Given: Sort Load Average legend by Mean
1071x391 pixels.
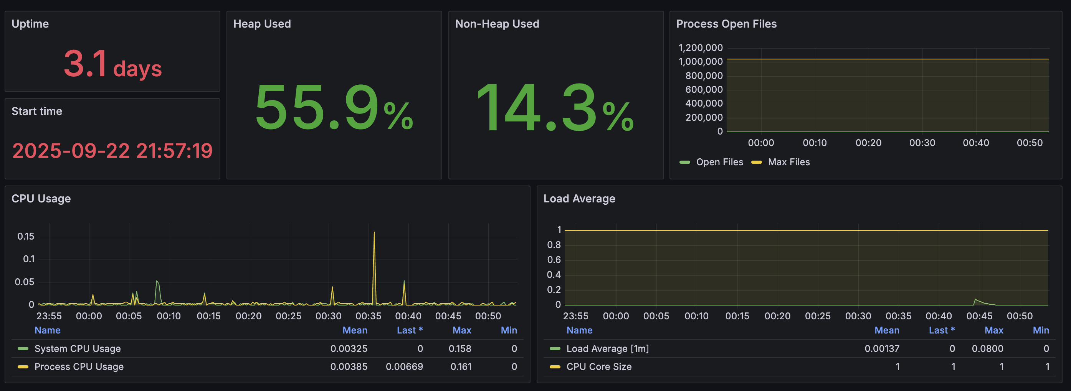Looking at the screenshot, I should point(886,330).
